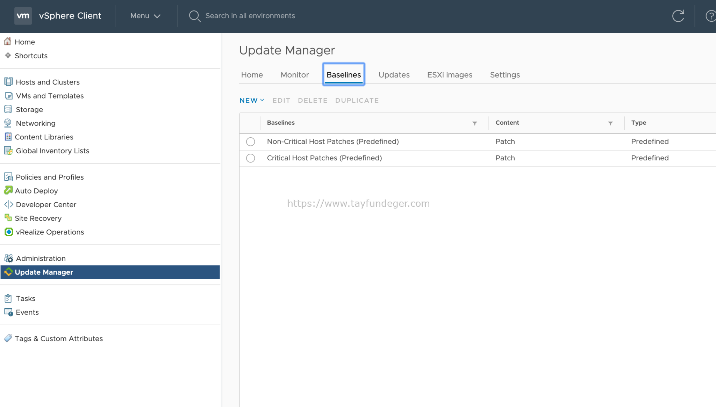Screen dimensions: 716x407
Task: Click the help question mark icon
Action: (x=710, y=16)
